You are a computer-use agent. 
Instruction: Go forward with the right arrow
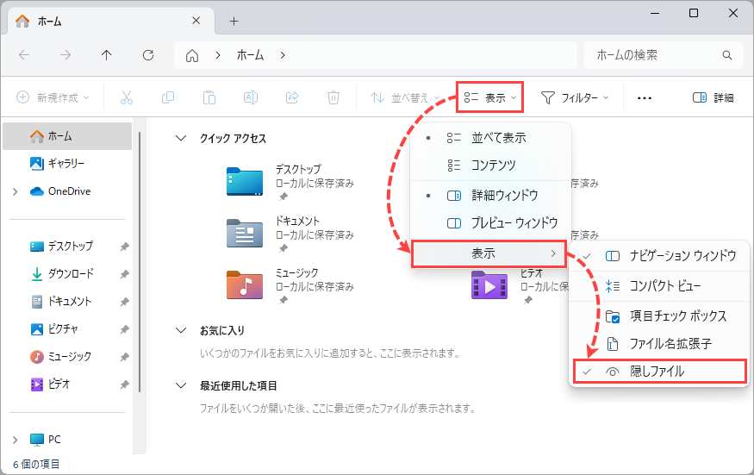(x=65, y=55)
